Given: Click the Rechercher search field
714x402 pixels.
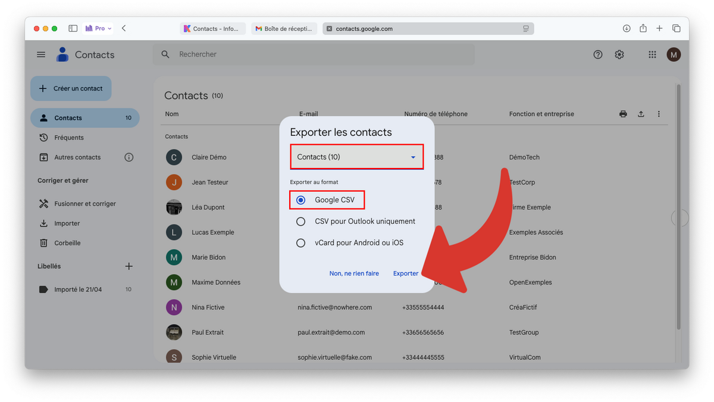Looking at the screenshot, I should point(314,54).
